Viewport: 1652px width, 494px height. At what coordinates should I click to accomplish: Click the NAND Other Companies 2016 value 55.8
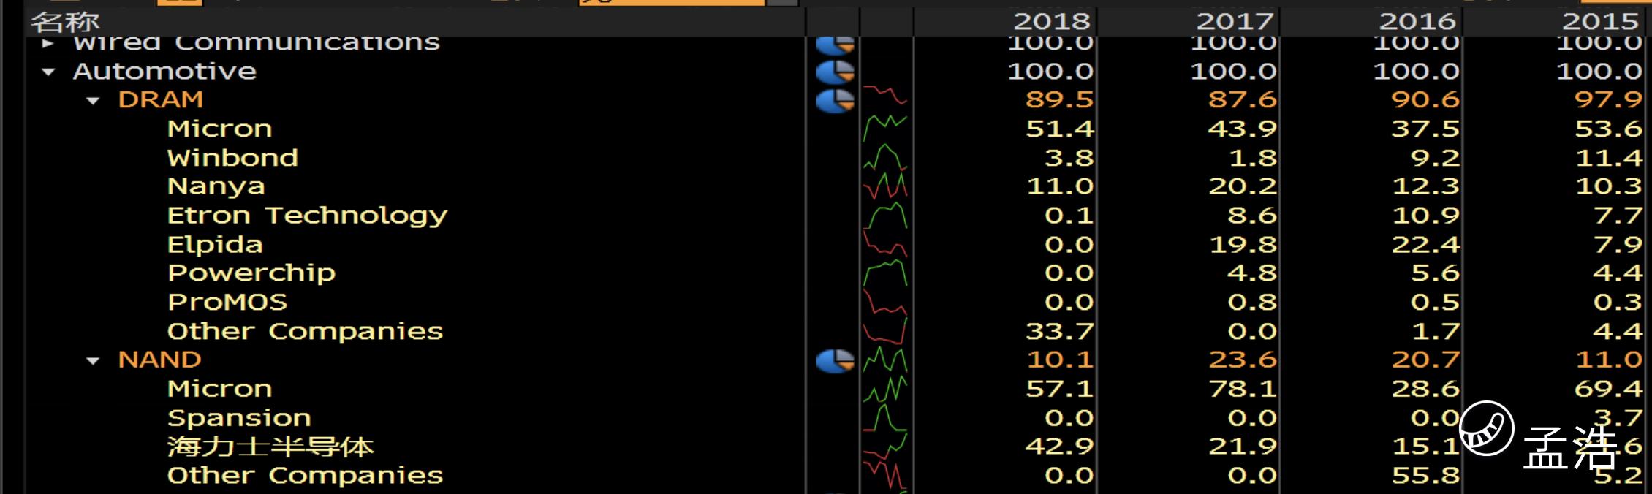coord(1425,475)
